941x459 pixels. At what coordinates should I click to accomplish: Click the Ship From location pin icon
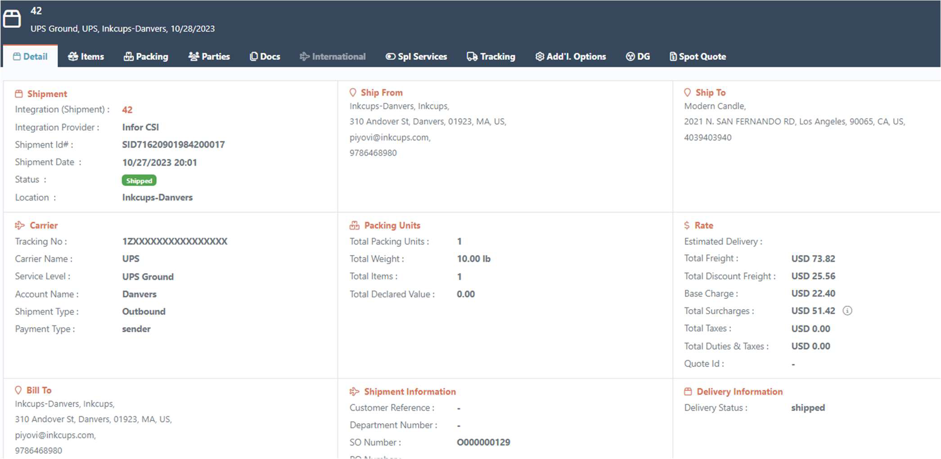tap(353, 93)
